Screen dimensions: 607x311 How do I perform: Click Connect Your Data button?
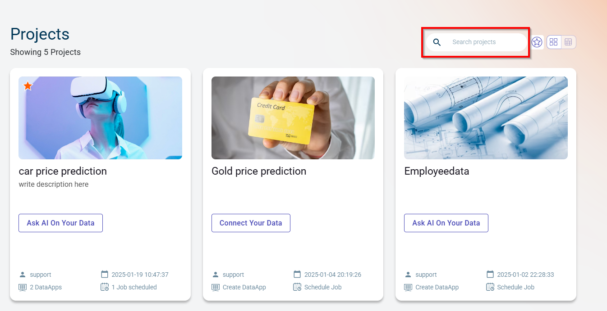pos(251,223)
